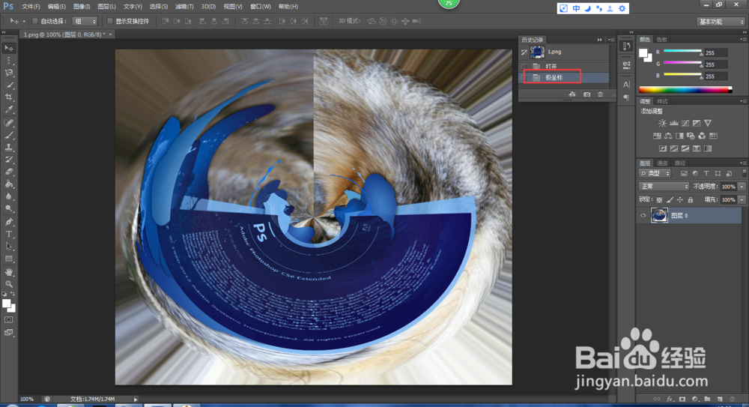This screenshot has width=749, height=407.
Task: Create new document from current state
Action: 572,94
